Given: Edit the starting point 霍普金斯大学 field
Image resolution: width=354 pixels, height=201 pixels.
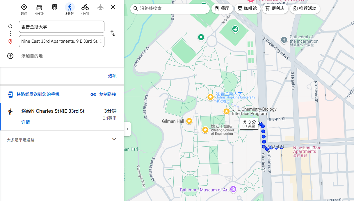Looking at the screenshot, I should [62, 27].
